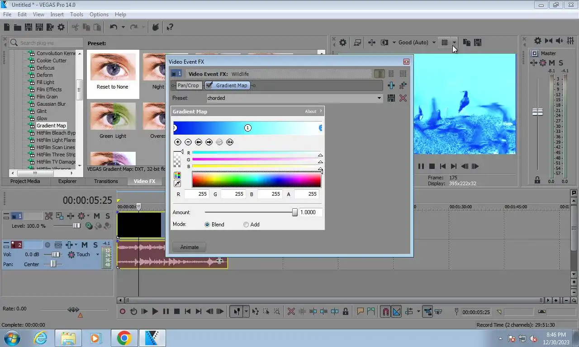This screenshot has height=347, width=579.
Task: Click the Delete red X in editing toolbar
Action: pyautogui.click(x=291, y=311)
